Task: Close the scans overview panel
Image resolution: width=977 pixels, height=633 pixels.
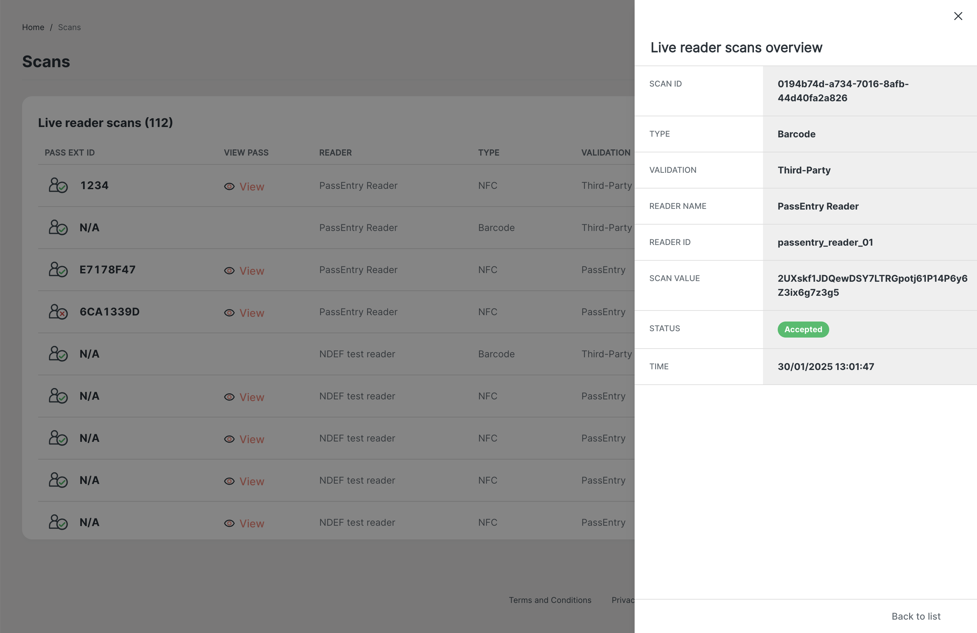Action: pos(958,16)
